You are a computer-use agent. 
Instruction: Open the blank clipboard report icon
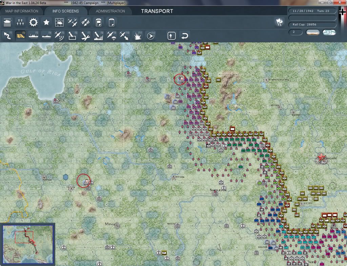point(111,23)
